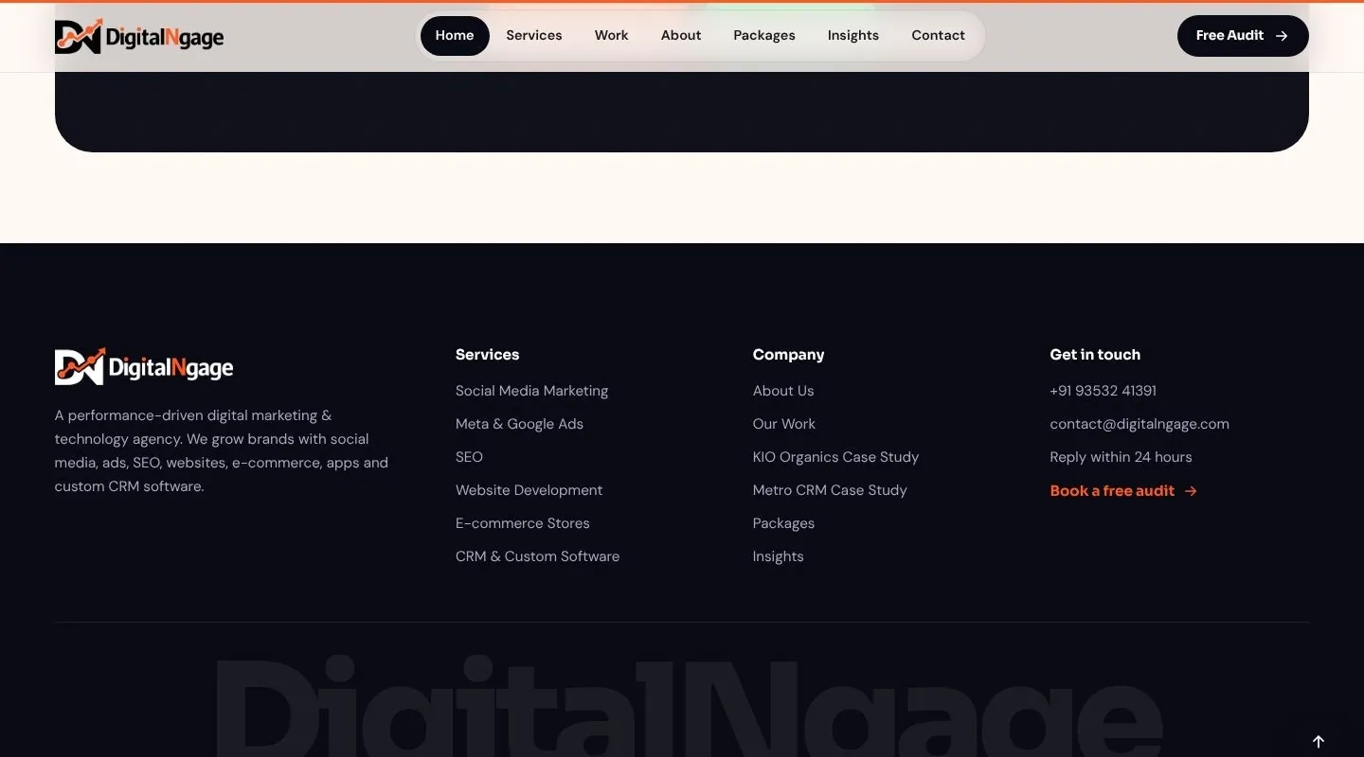The height and width of the screenshot is (757, 1364).
Task: Click the Get in touch heading
Action: (x=1095, y=355)
